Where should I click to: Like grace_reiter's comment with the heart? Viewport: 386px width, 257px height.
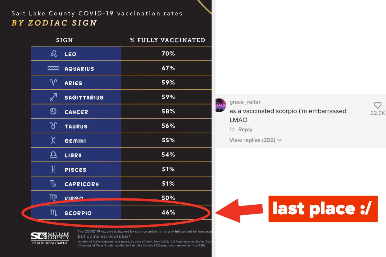(x=377, y=105)
